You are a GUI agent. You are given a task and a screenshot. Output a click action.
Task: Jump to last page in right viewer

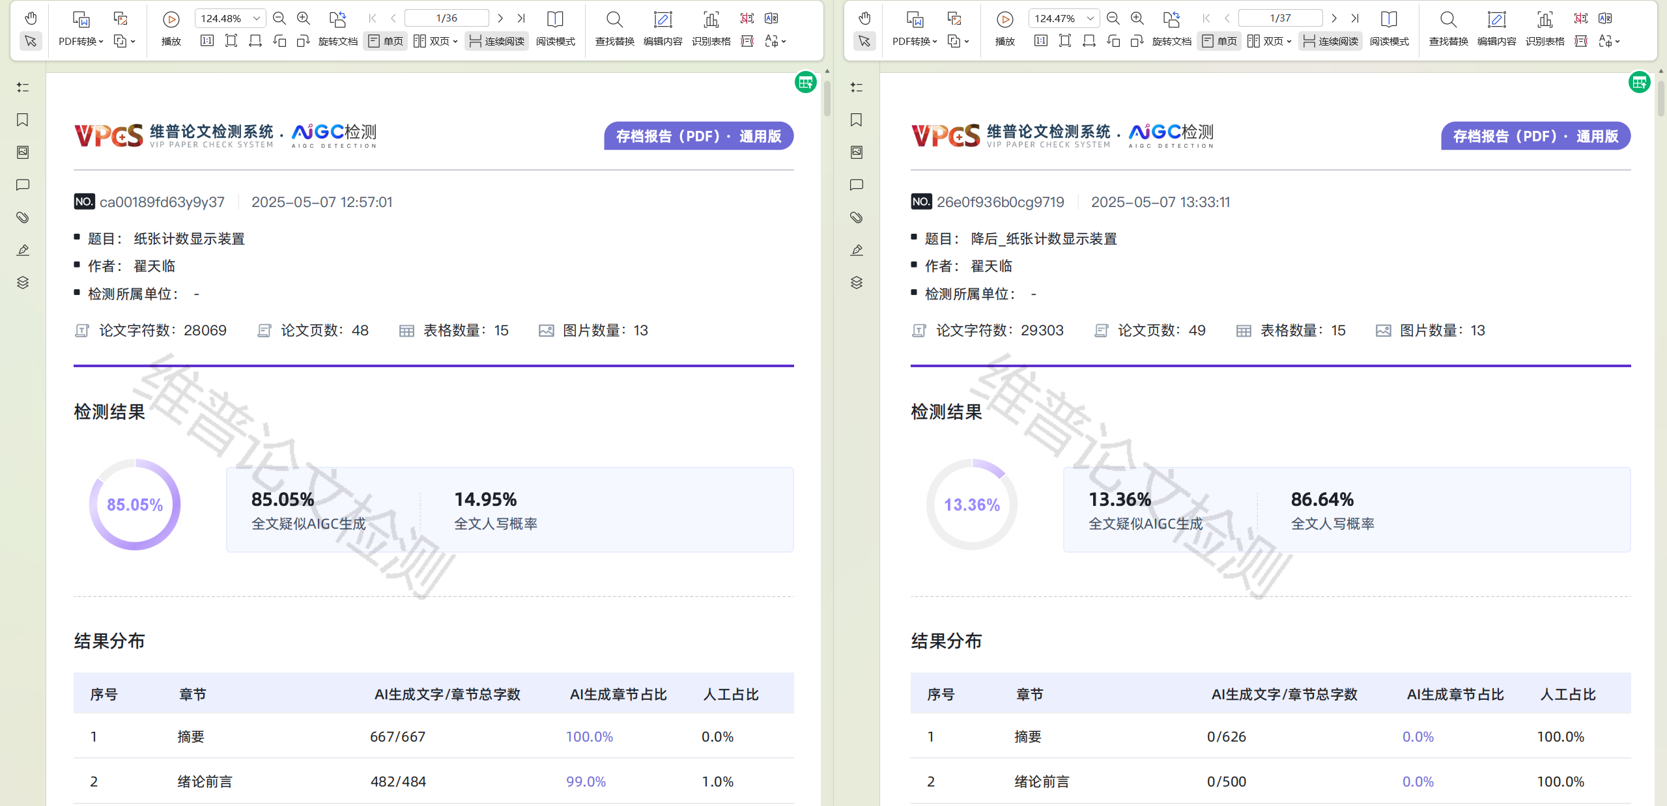1355,18
